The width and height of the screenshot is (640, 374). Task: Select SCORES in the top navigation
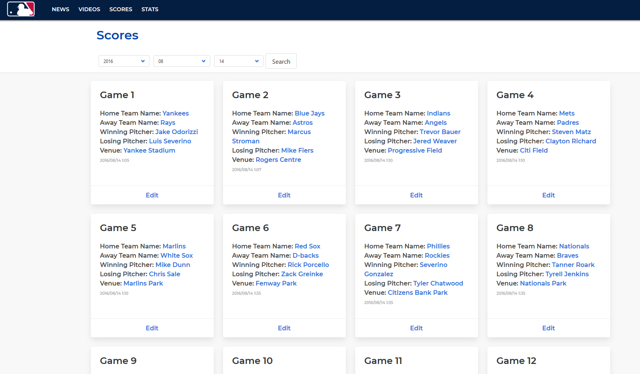(x=121, y=9)
